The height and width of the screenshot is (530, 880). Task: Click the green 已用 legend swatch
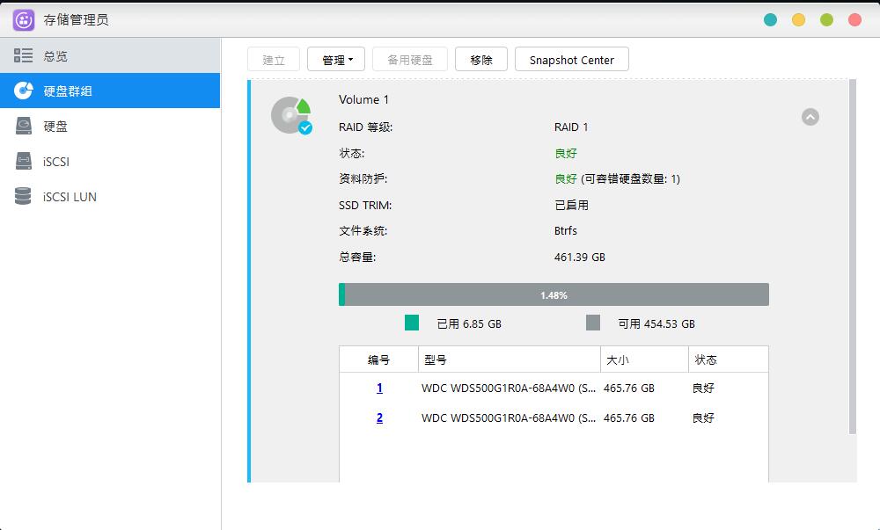coord(410,323)
